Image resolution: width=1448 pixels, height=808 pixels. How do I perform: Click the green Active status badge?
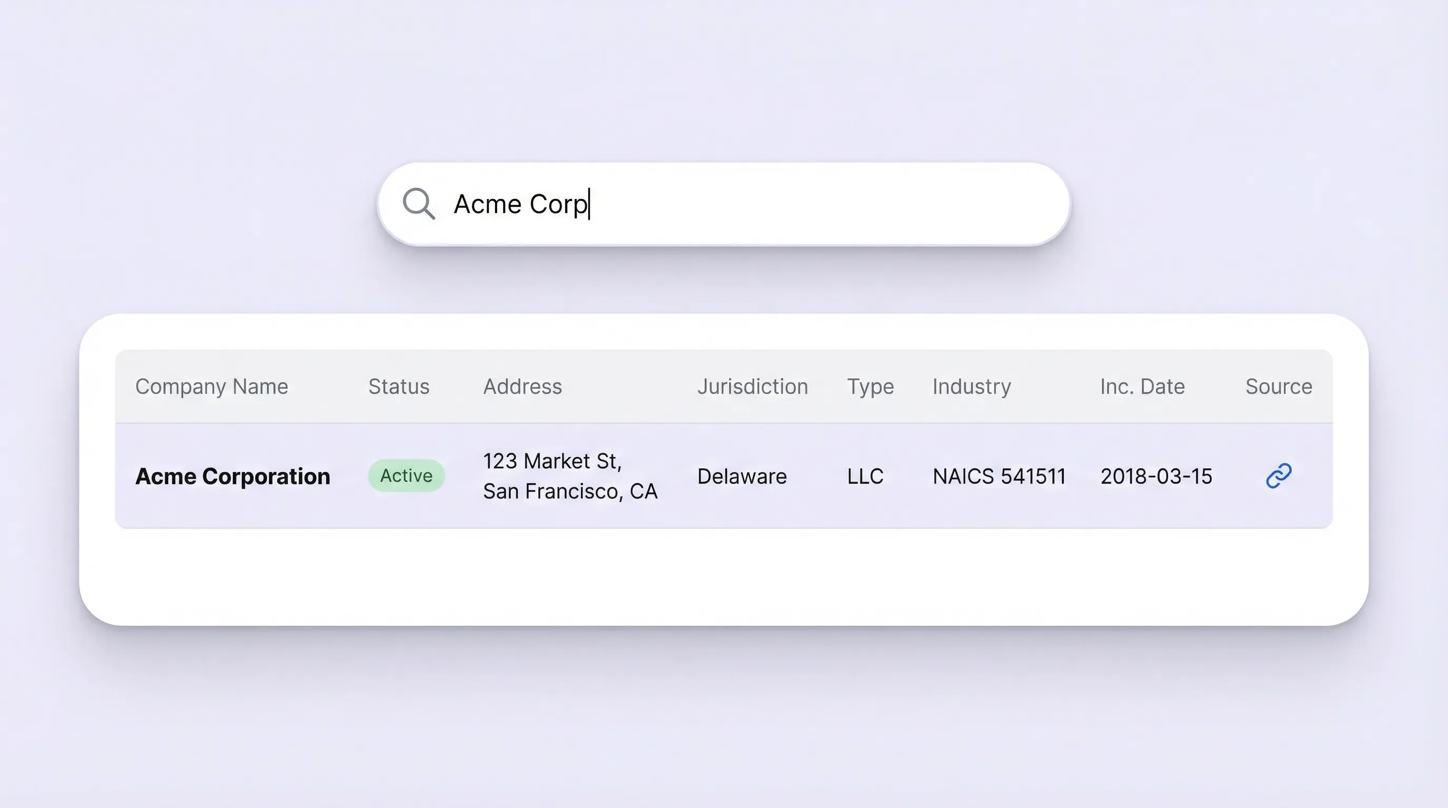point(406,476)
